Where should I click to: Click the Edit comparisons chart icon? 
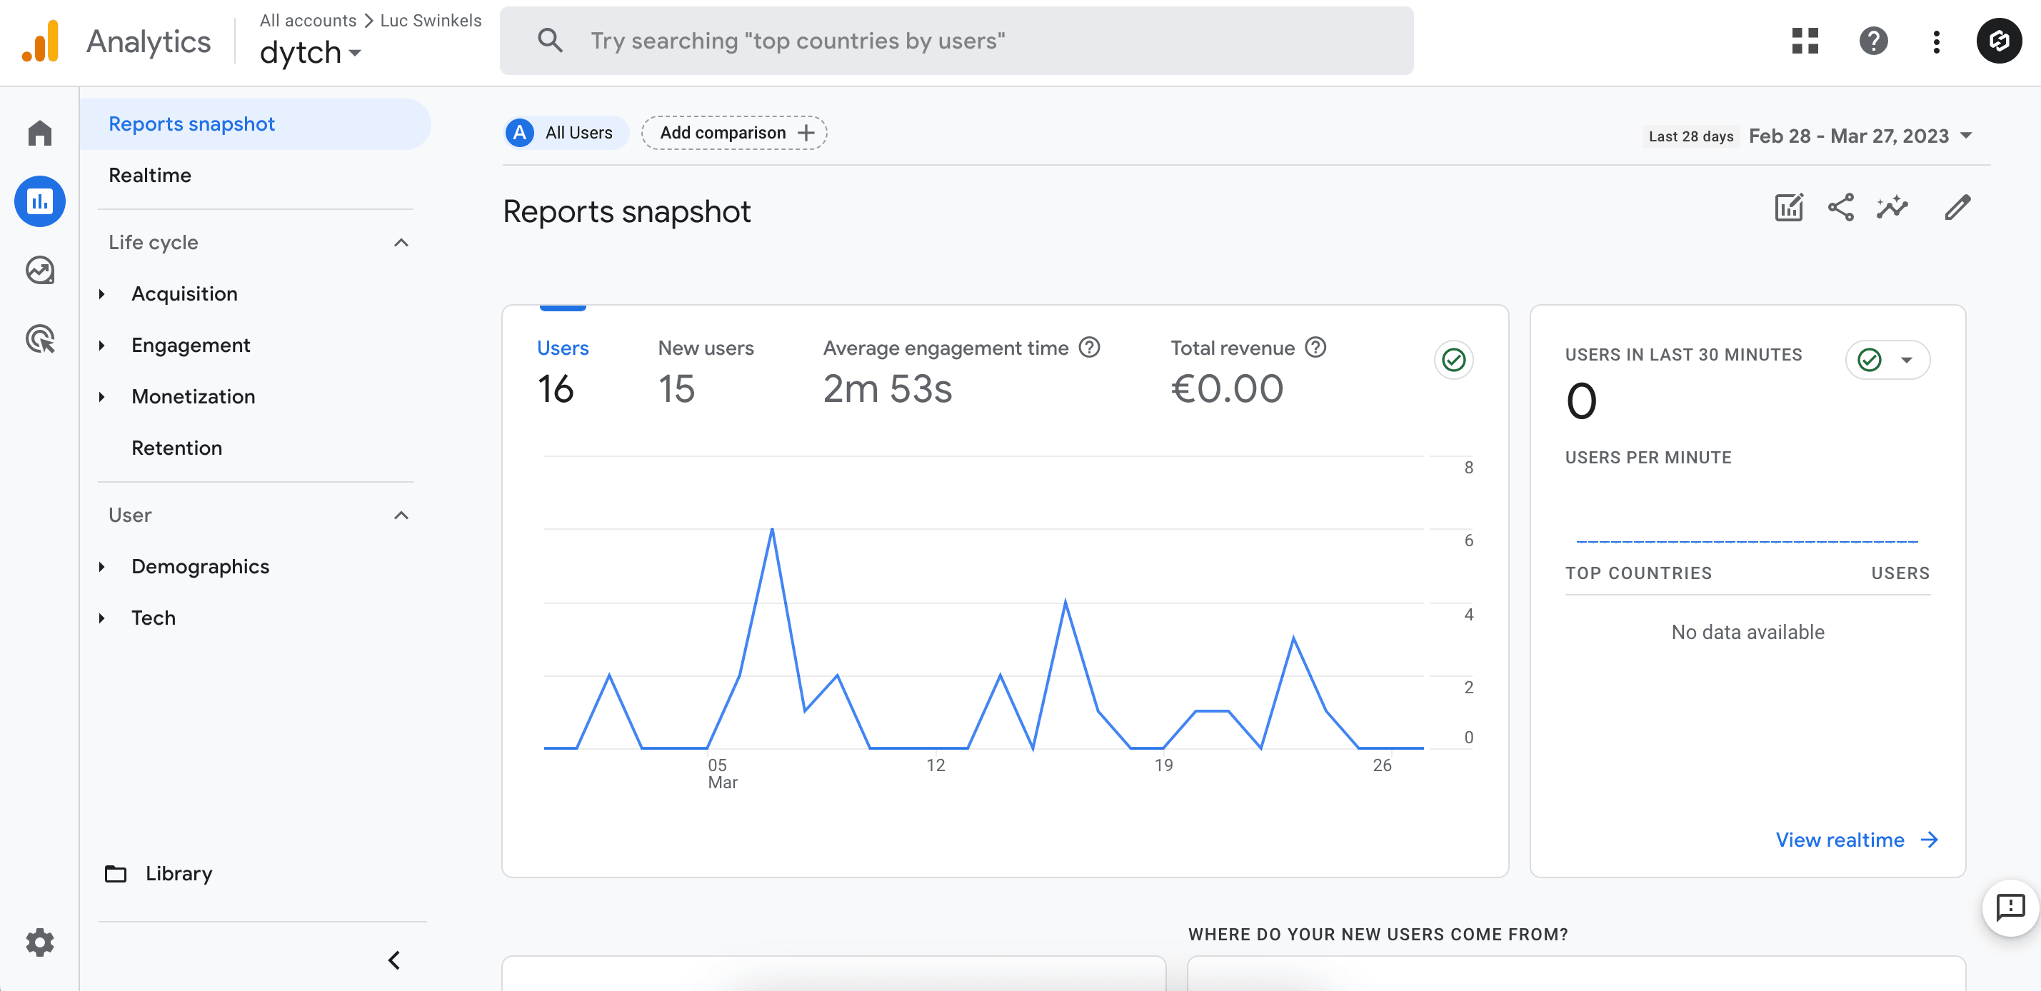(1788, 208)
